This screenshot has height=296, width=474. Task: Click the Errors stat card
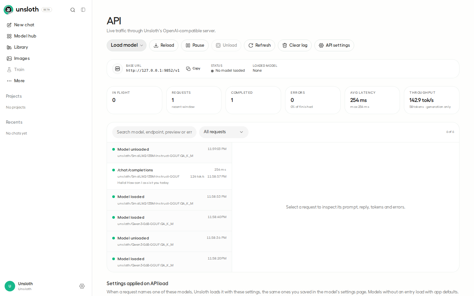pyautogui.click(x=313, y=100)
